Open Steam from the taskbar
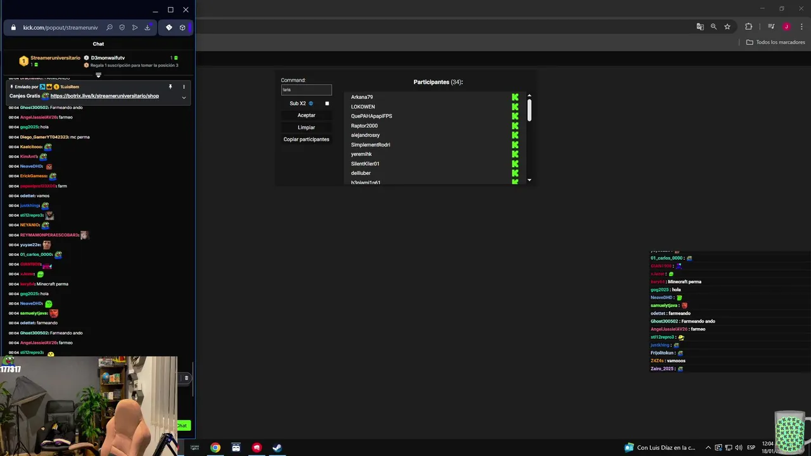Image resolution: width=811 pixels, height=456 pixels. [x=277, y=448]
